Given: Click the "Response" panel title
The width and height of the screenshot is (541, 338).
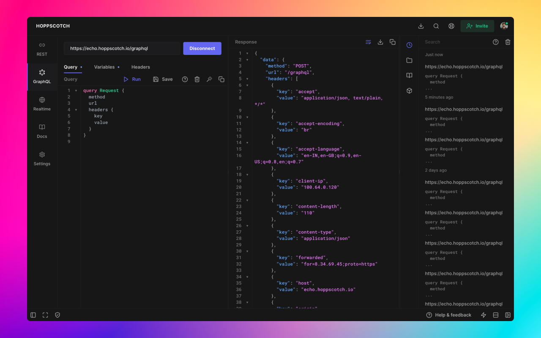Looking at the screenshot, I should tap(246, 42).
